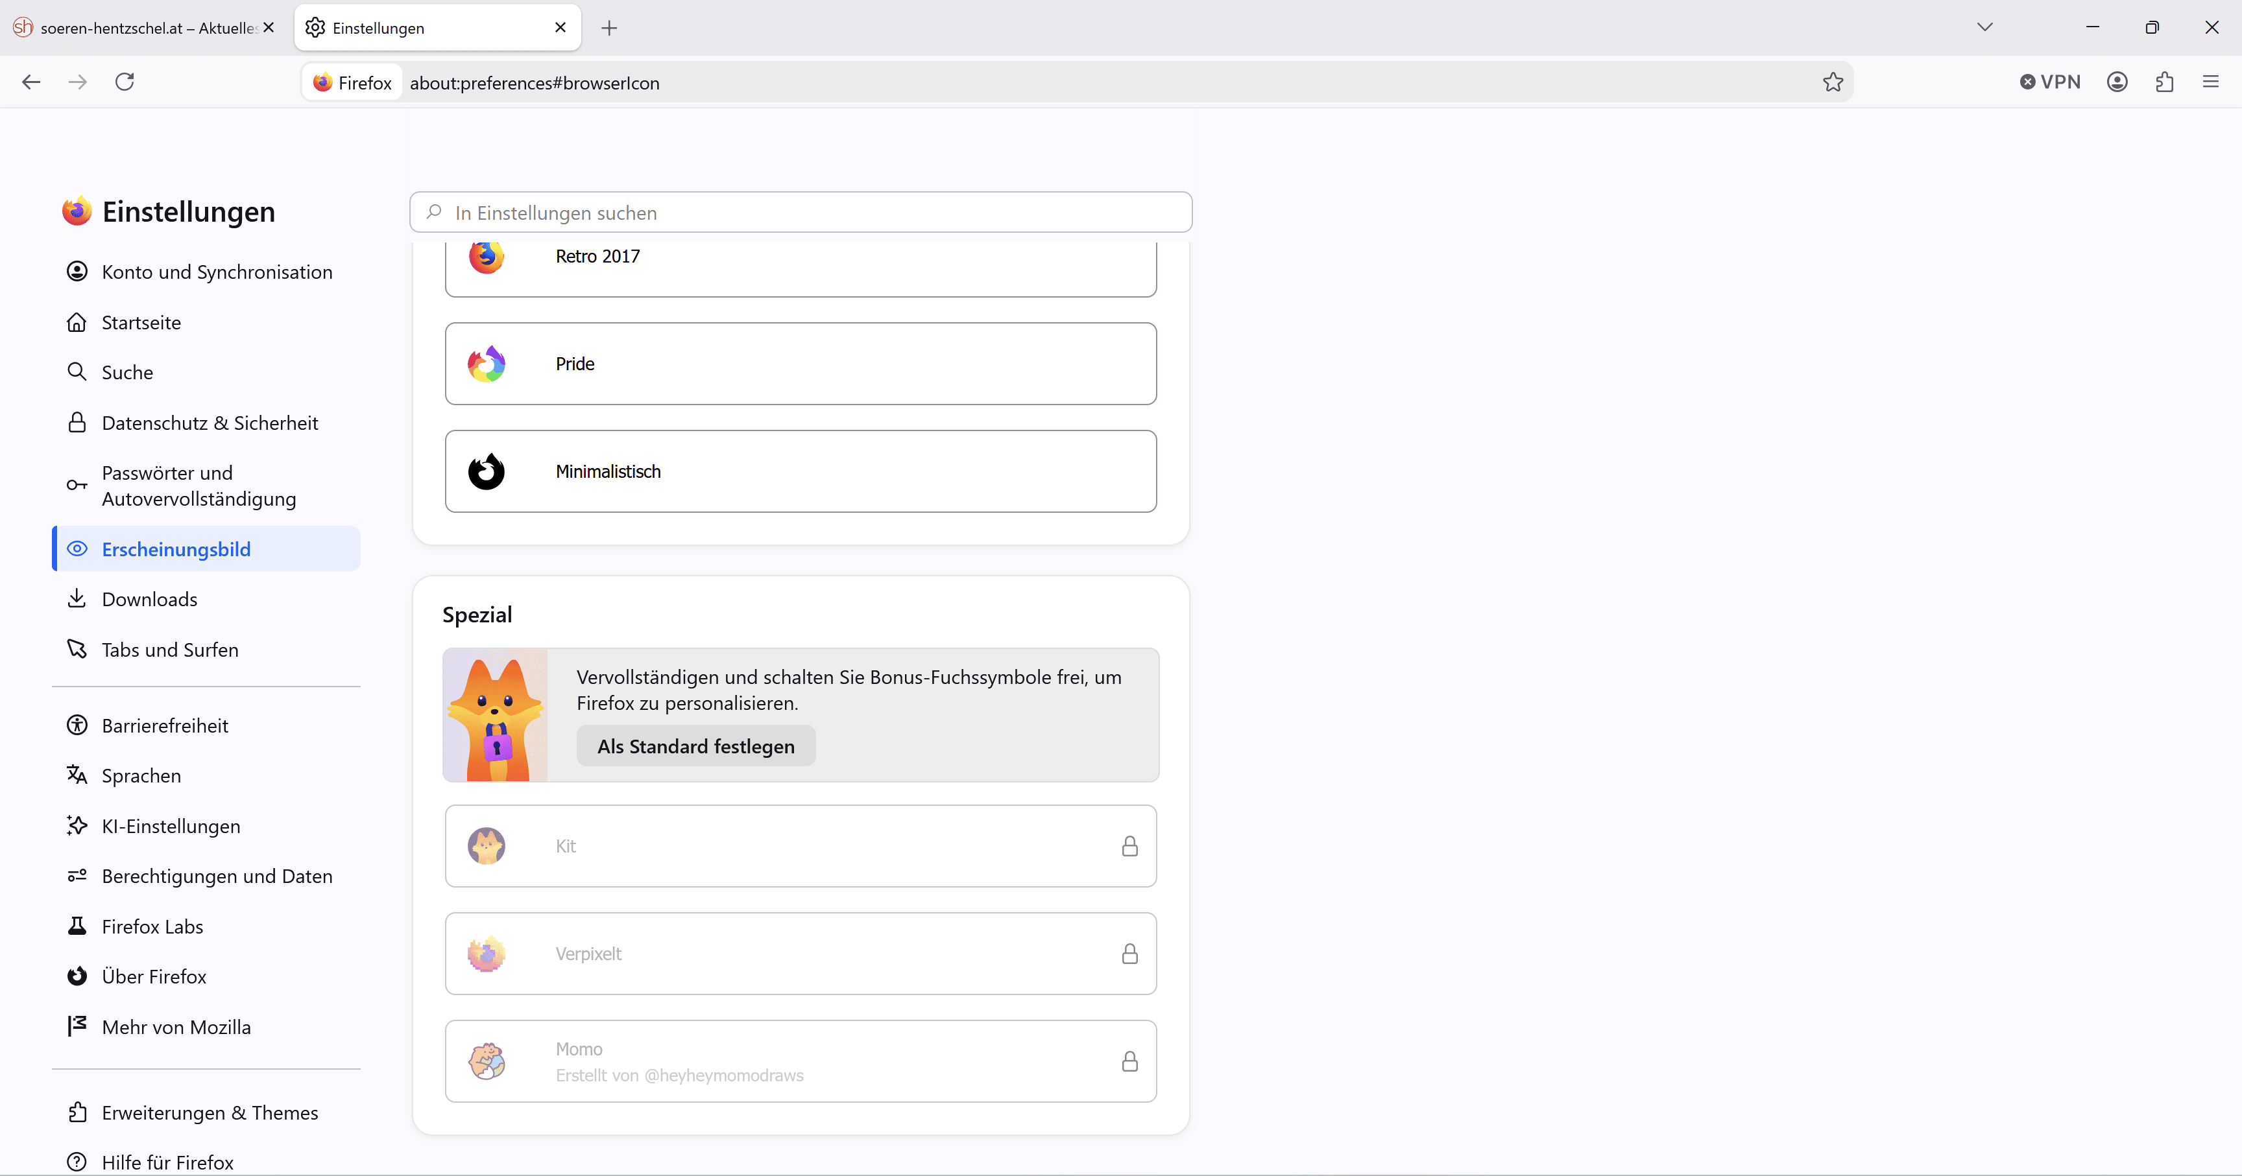Go back using the browser back arrow
Image resolution: width=2242 pixels, height=1176 pixels.
[31, 82]
